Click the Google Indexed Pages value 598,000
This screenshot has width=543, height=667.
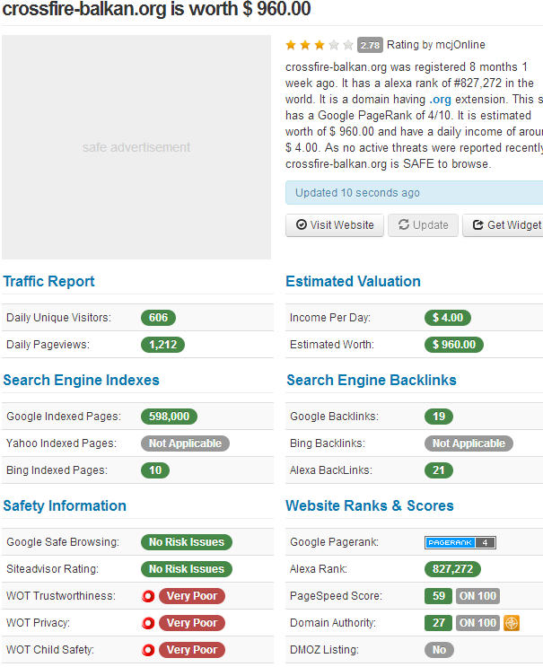tap(170, 417)
